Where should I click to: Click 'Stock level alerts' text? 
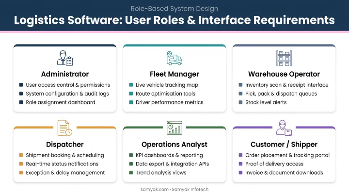[x=266, y=102]
